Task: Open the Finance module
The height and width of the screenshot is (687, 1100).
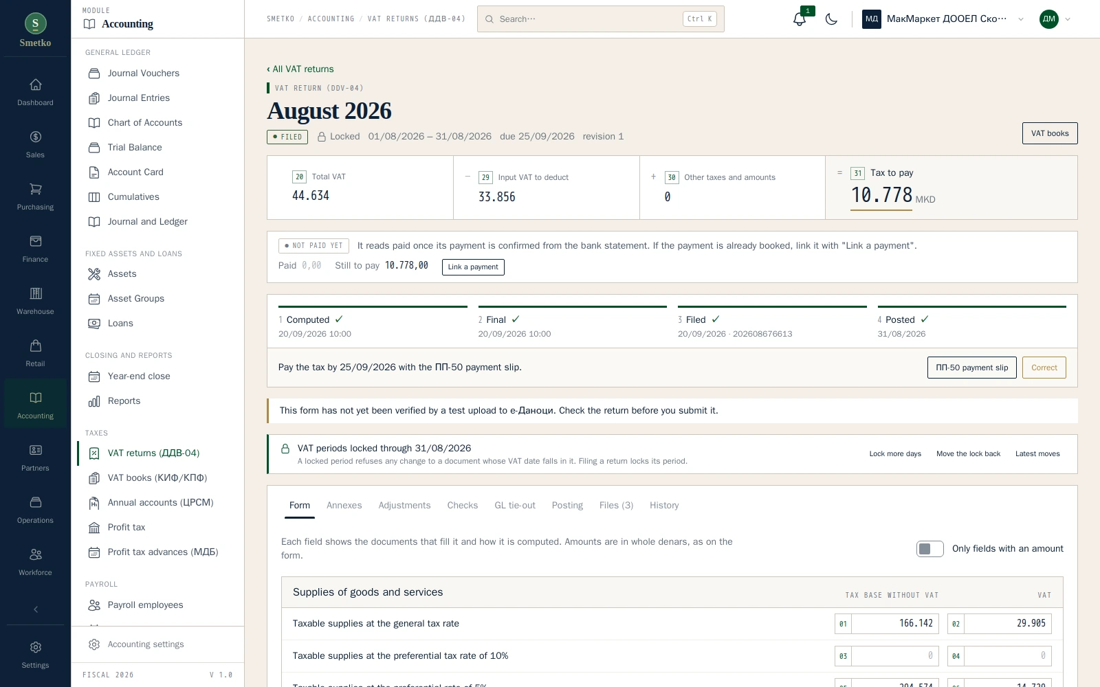Action: [35, 249]
